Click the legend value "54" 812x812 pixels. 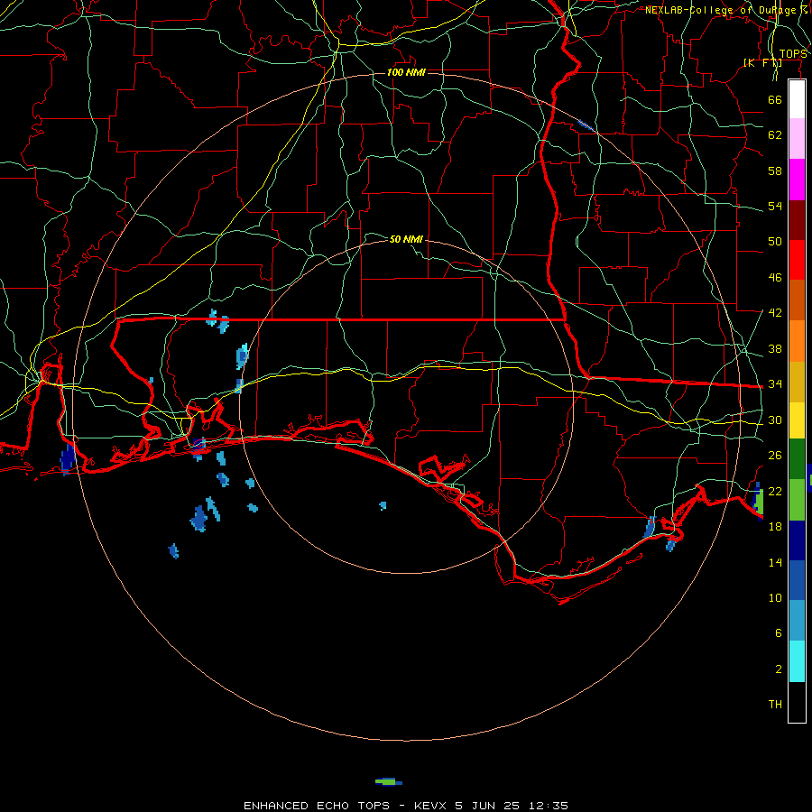point(775,206)
